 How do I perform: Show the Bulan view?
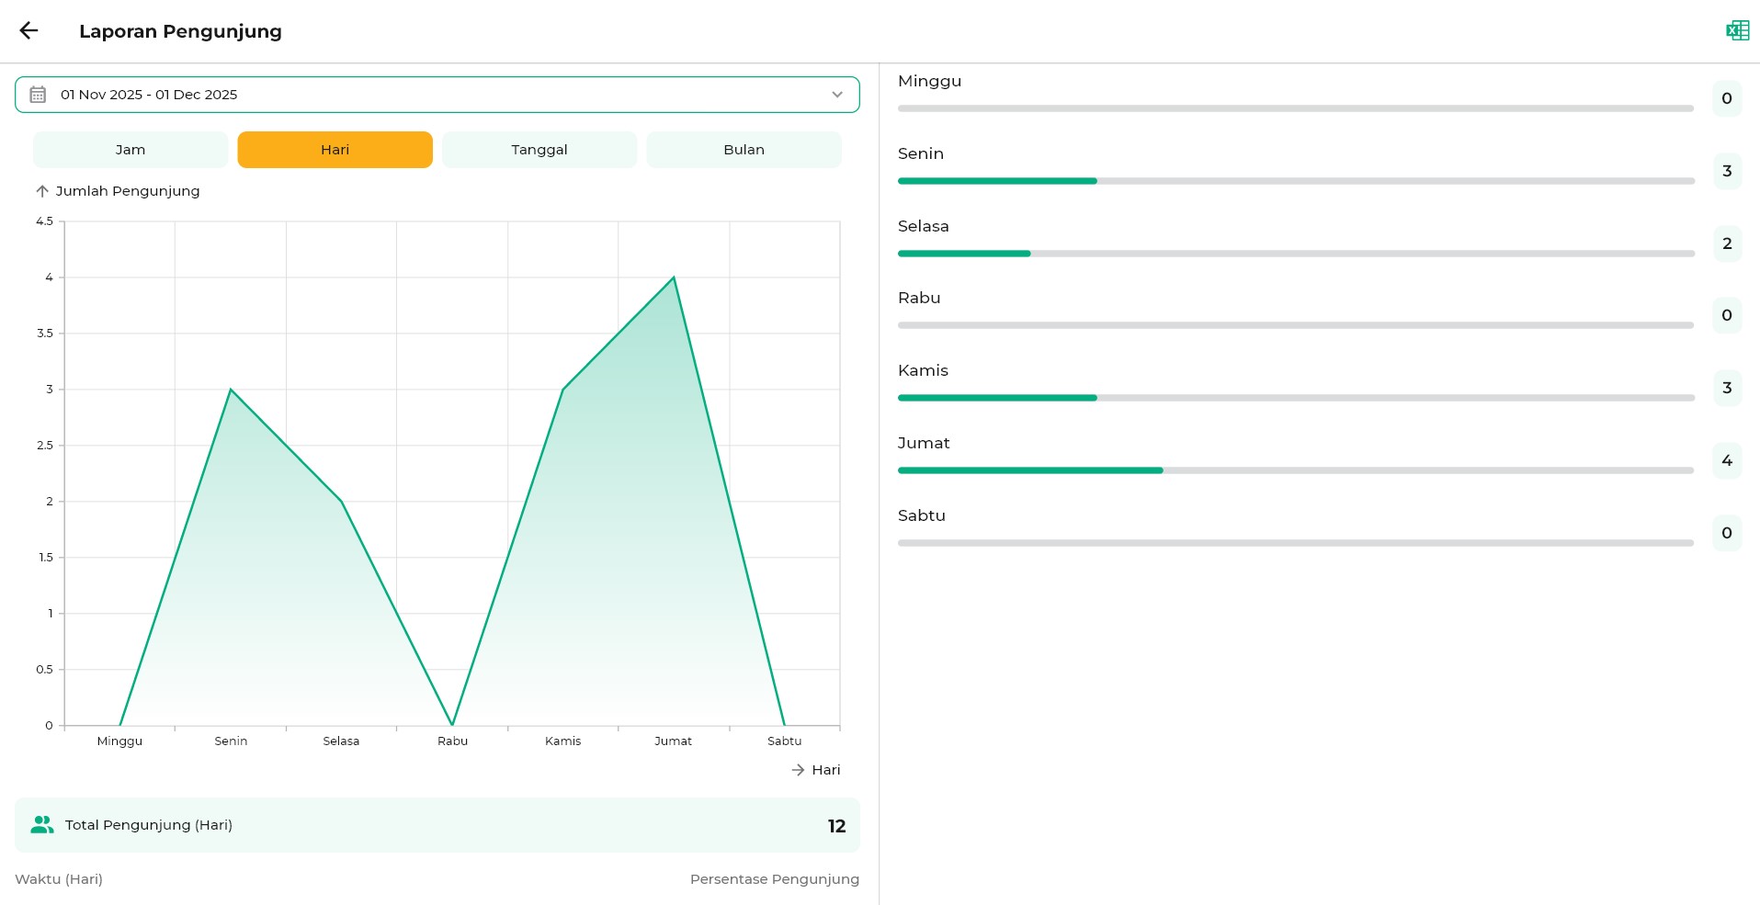pos(744,150)
